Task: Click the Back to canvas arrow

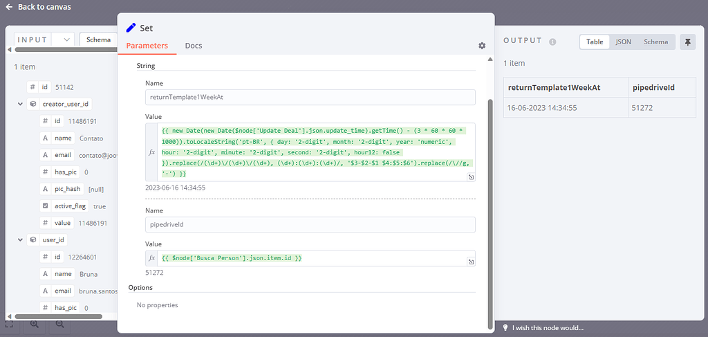Action: click(9, 7)
